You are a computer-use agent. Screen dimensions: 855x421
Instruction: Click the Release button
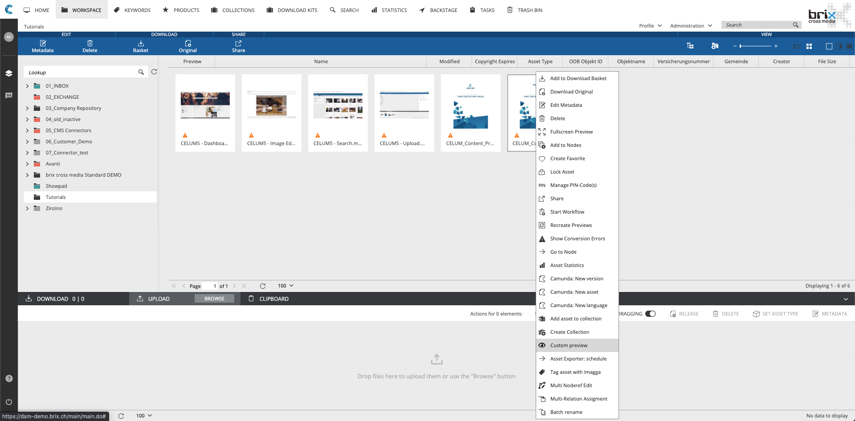pos(684,314)
